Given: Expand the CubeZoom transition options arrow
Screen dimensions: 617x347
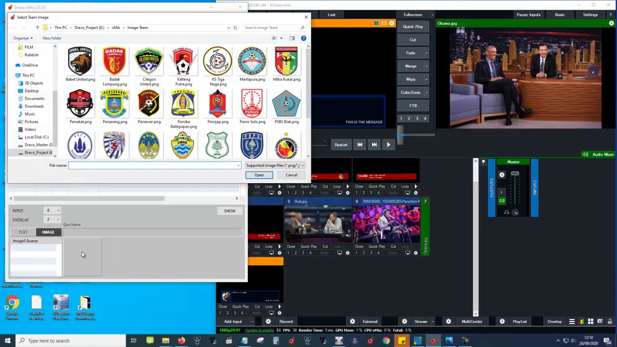Looking at the screenshot, I should tap(427, 93).
